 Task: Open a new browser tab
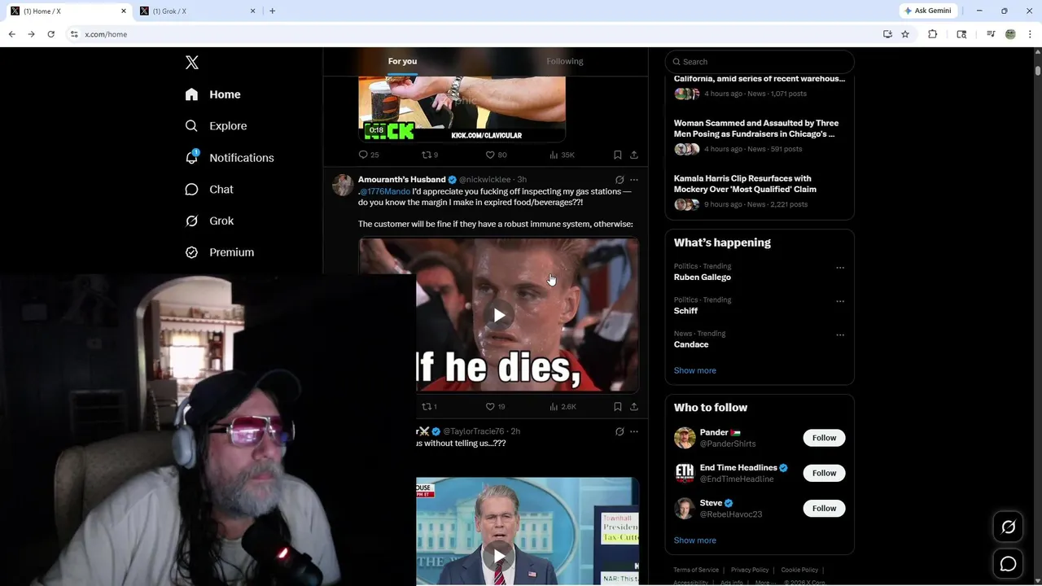click(272, 11)
